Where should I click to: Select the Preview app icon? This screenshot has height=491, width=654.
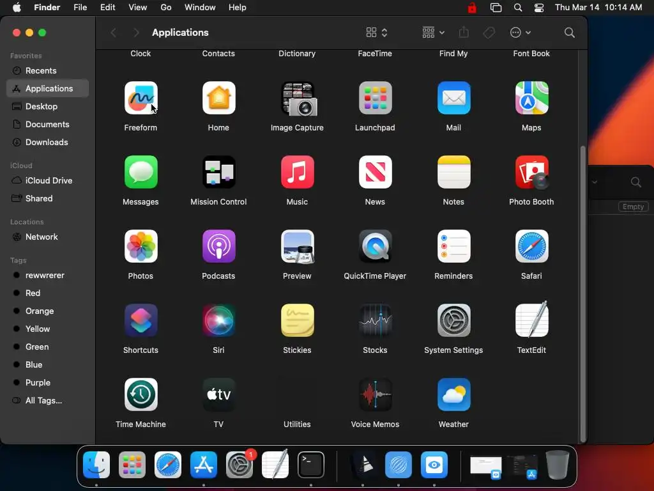(297, 246)
